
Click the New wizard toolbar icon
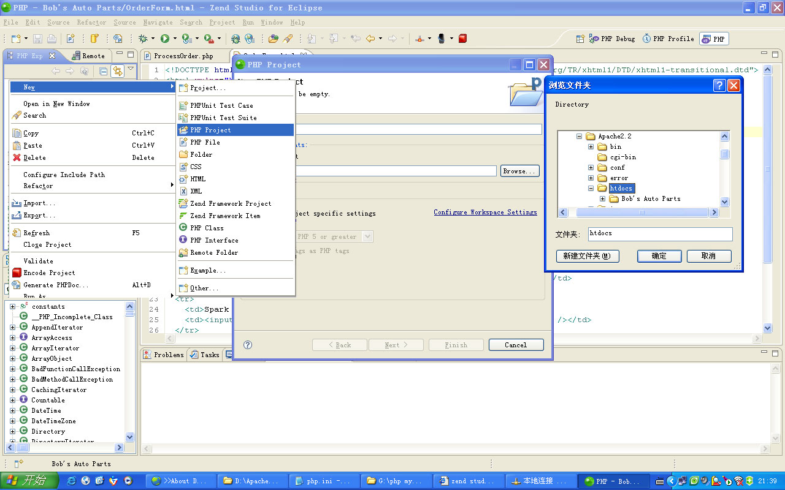coord(16,39)
